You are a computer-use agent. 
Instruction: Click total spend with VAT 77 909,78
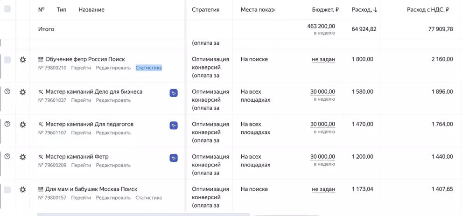tap(441, 29)
